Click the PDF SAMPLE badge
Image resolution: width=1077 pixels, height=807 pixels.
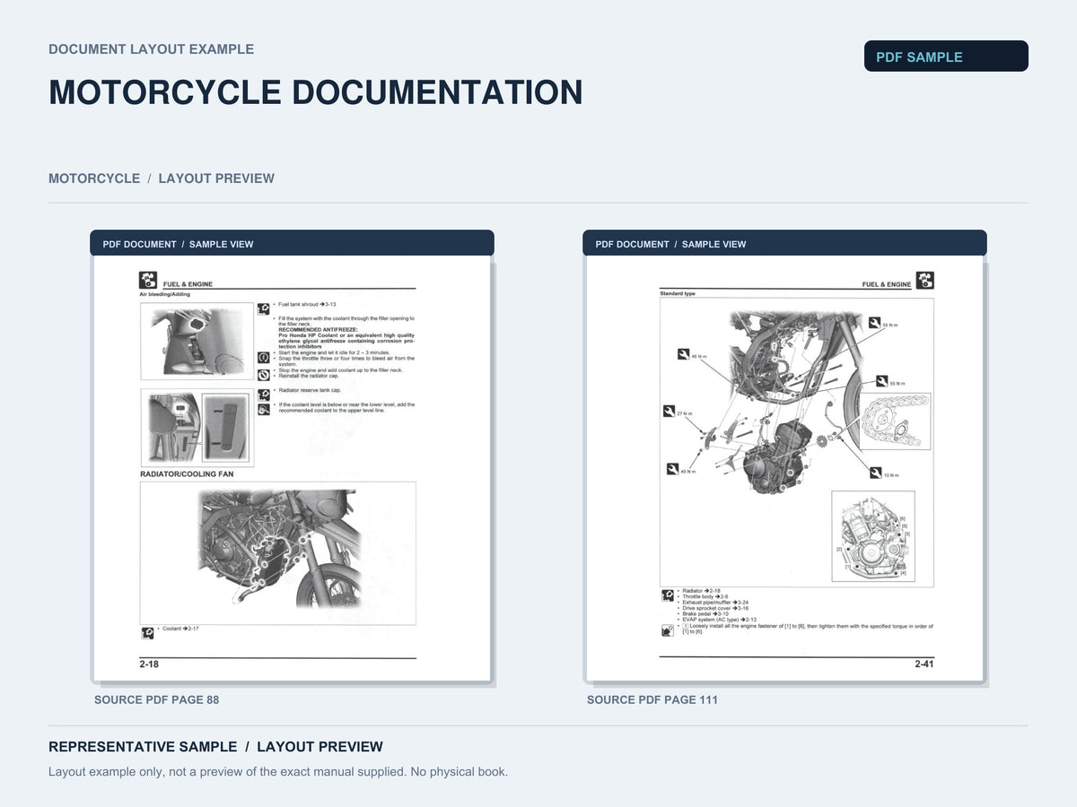coord(946,56)
